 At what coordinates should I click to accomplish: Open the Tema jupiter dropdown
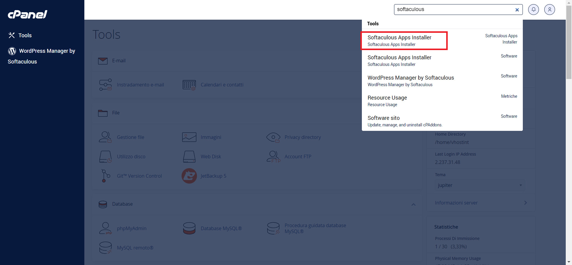point(480,185)
